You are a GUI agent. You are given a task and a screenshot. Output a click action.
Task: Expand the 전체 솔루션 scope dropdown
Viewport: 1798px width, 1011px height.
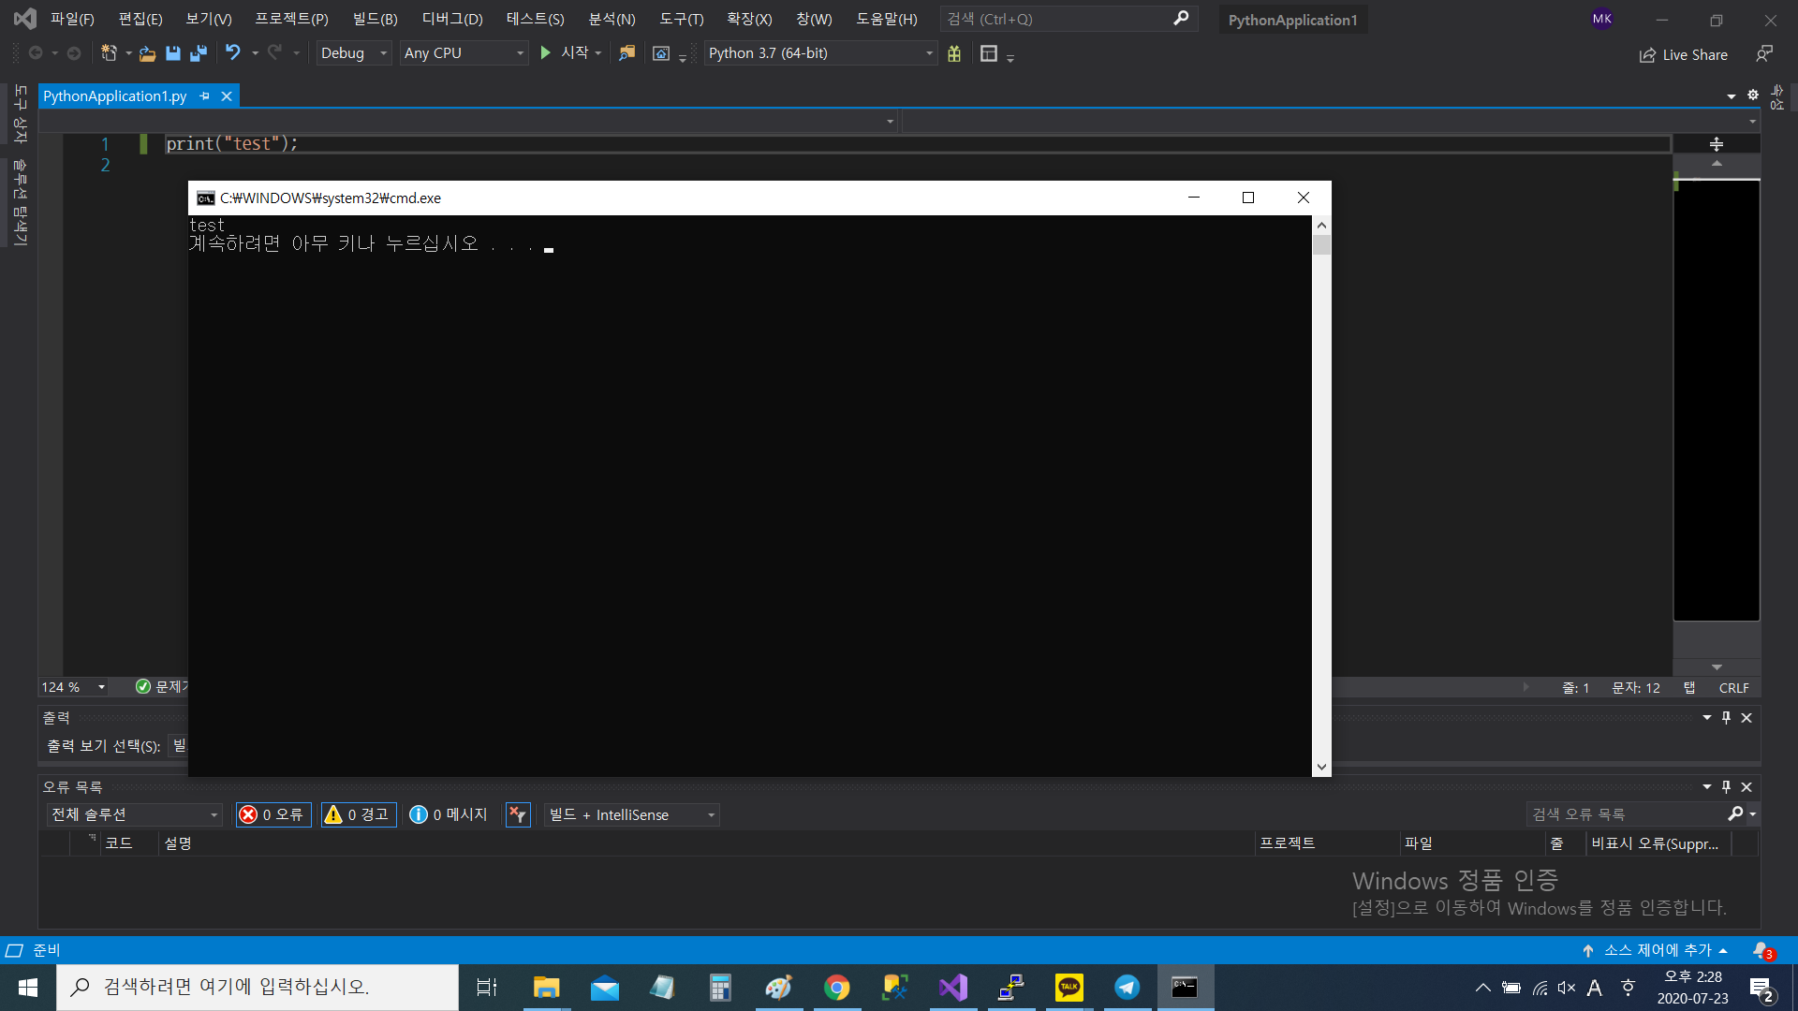click(x=135, y=814)
